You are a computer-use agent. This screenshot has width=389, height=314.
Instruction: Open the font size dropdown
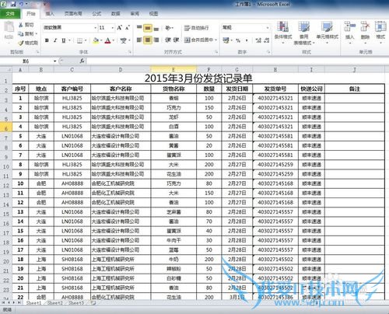pos(113,27)
